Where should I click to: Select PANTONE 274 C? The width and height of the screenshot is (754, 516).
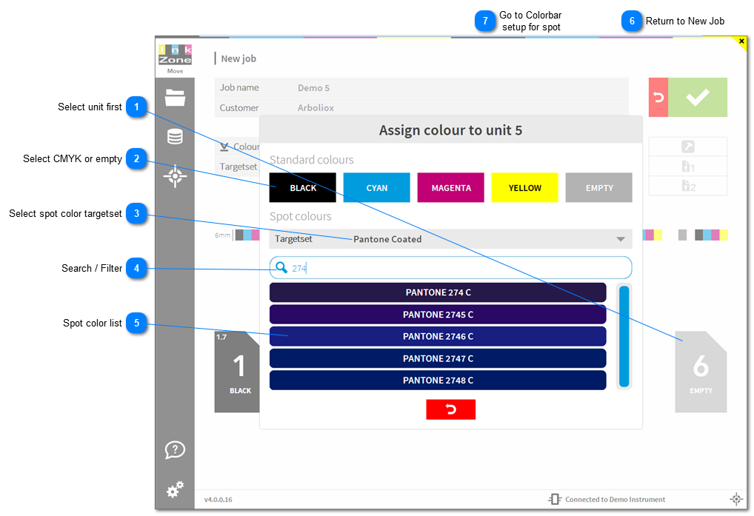coord(438,292)
